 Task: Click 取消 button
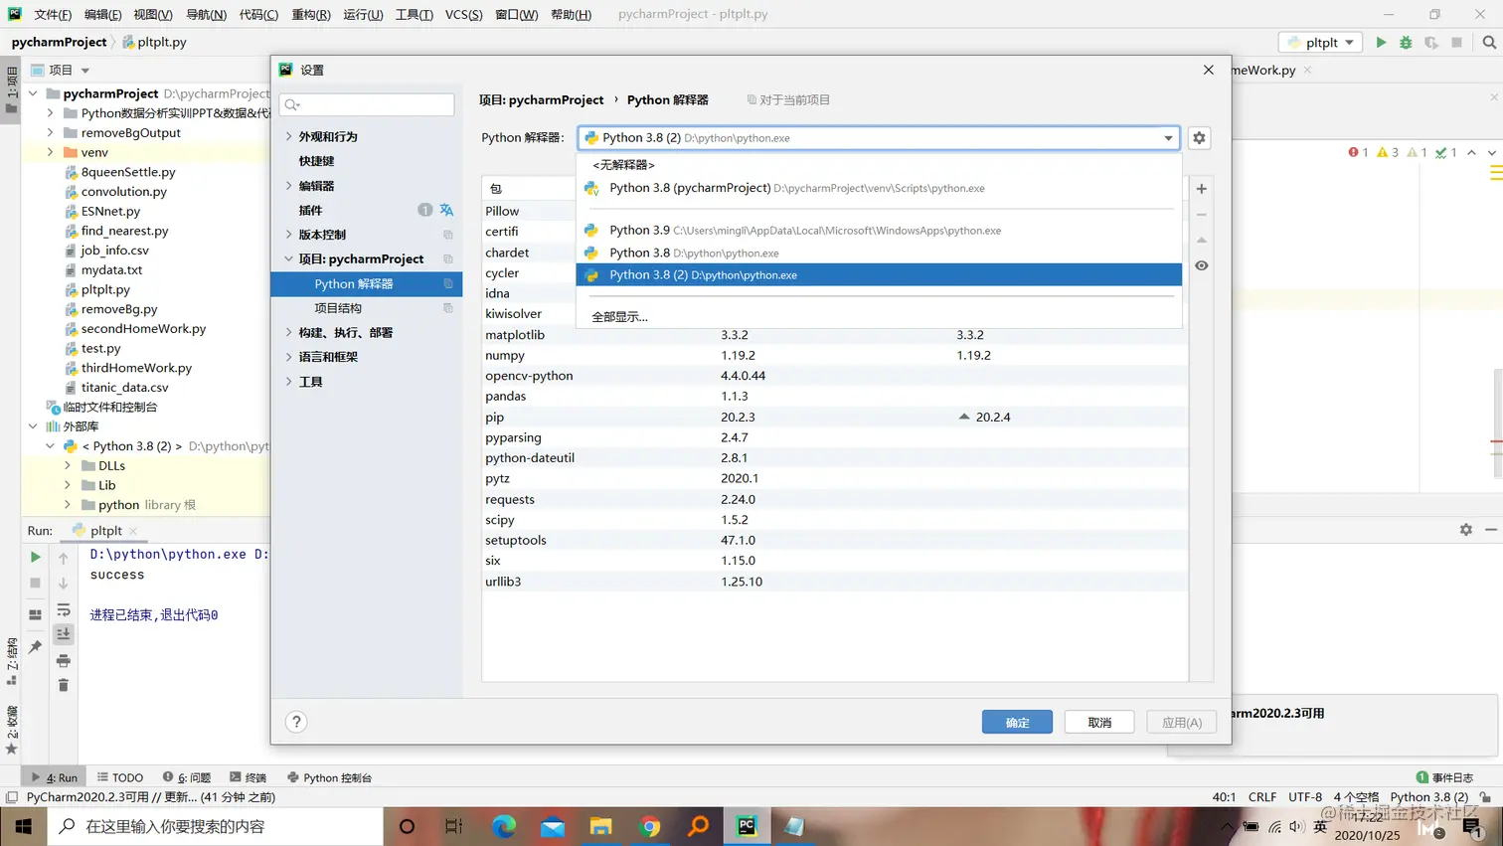(1099, 723)
